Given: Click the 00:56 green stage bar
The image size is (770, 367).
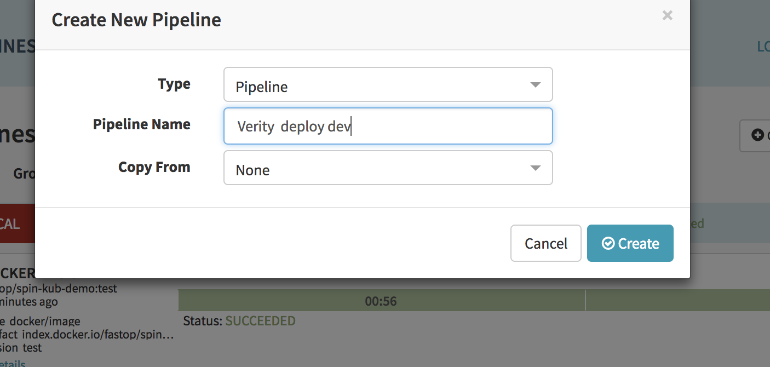Looking at the screenshot, I should point(381,301).
